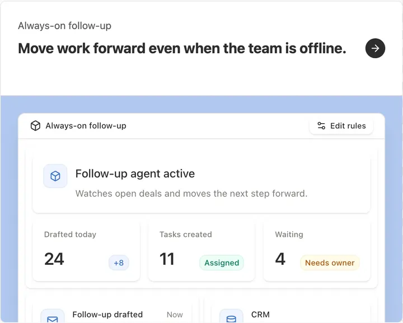Click the 'Move work forward' headline
The width and height of the screenshot is (403, 323).
point(182,48)
